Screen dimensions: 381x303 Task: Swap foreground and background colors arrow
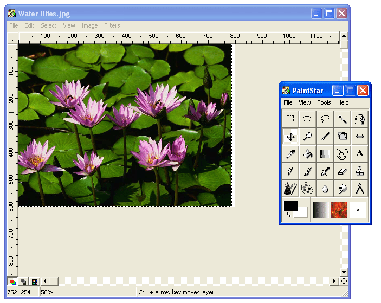288,215
